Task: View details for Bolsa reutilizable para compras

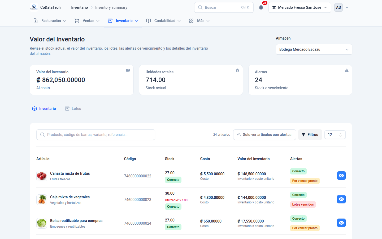Action: (x=341, y=223)
